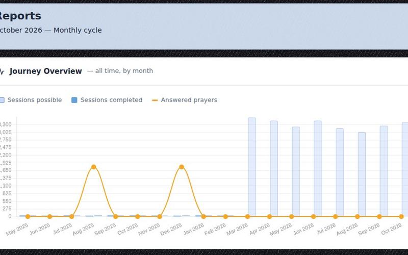Click the Jul 2025 answered prayers data point
This screenshot has height=255, width=408.
tap(71, 216)
